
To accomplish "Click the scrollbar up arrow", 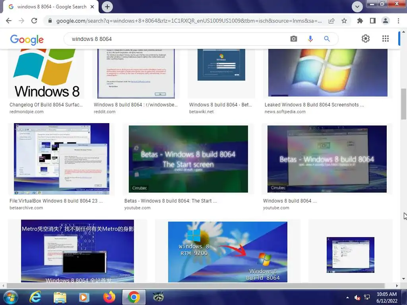I will coord(403,32).
